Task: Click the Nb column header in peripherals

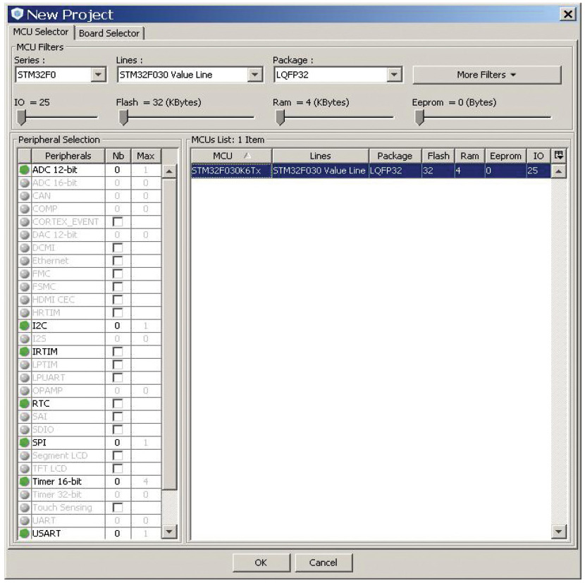Action: coord(118,156)
